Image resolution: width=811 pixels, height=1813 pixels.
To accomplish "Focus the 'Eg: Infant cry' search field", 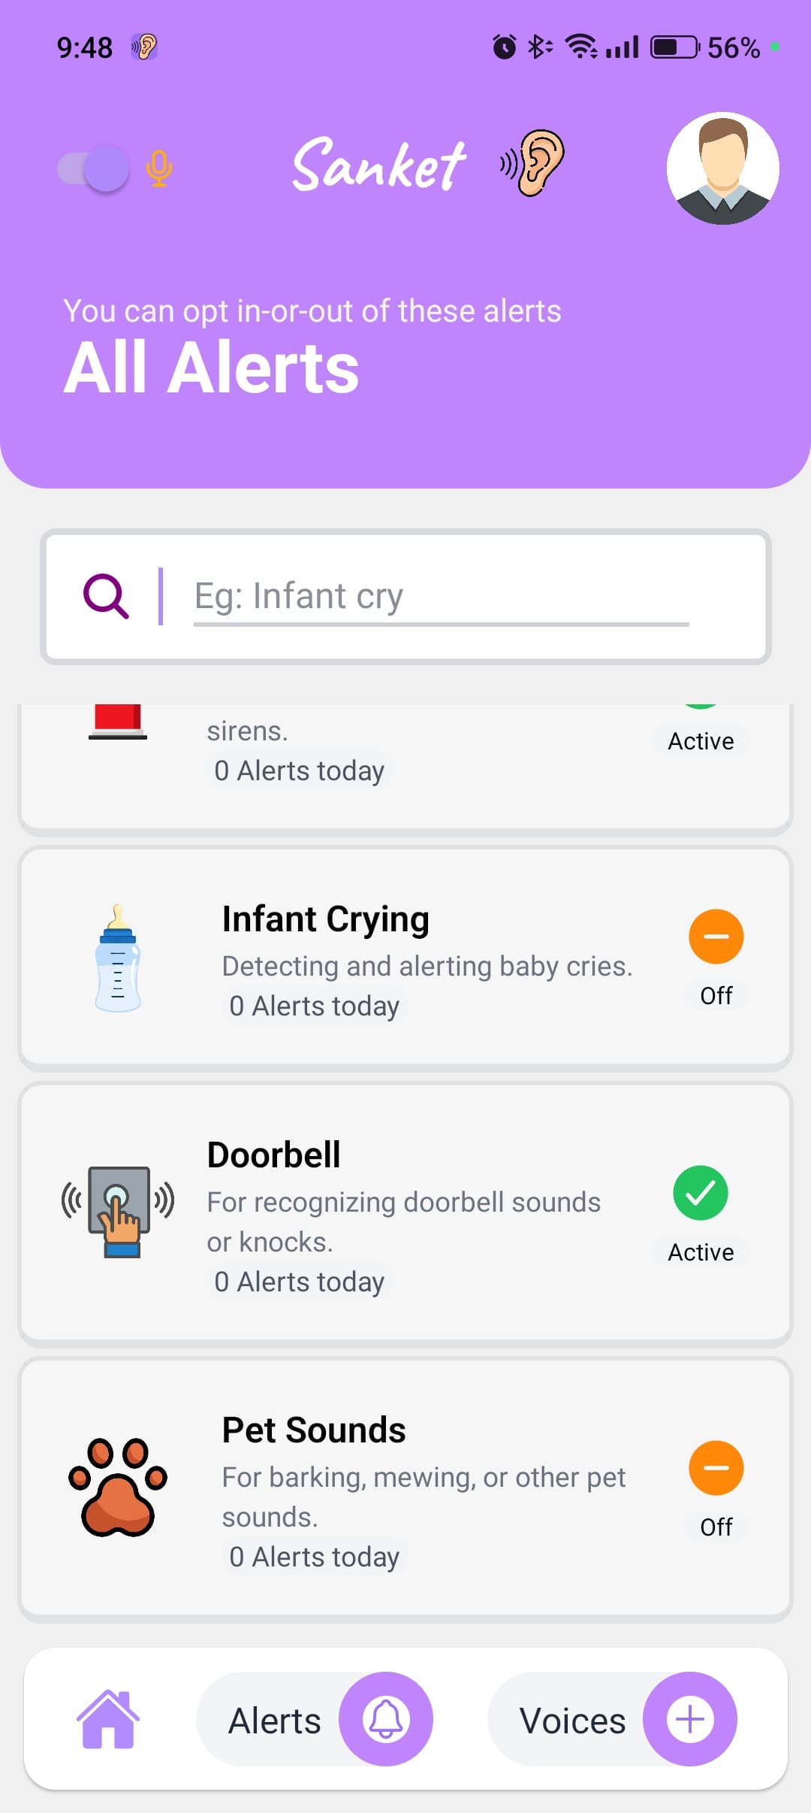I will [440, 597].
